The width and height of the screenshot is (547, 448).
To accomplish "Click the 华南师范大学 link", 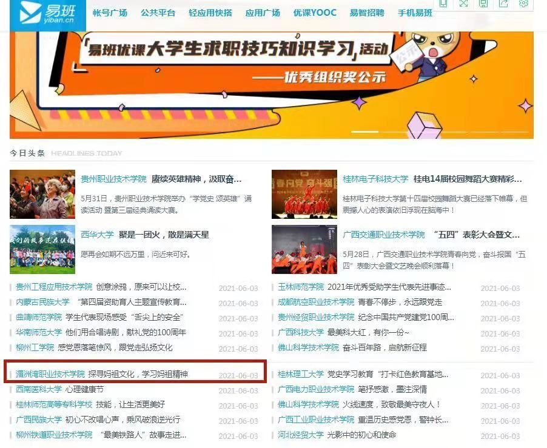I will (39, 332).
